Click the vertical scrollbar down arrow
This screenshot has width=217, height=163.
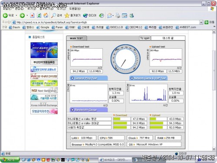214,149
